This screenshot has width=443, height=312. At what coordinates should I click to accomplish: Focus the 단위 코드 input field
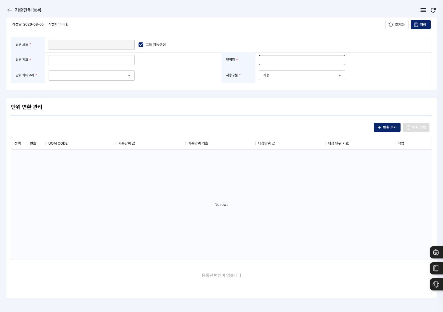coord(92,45)
